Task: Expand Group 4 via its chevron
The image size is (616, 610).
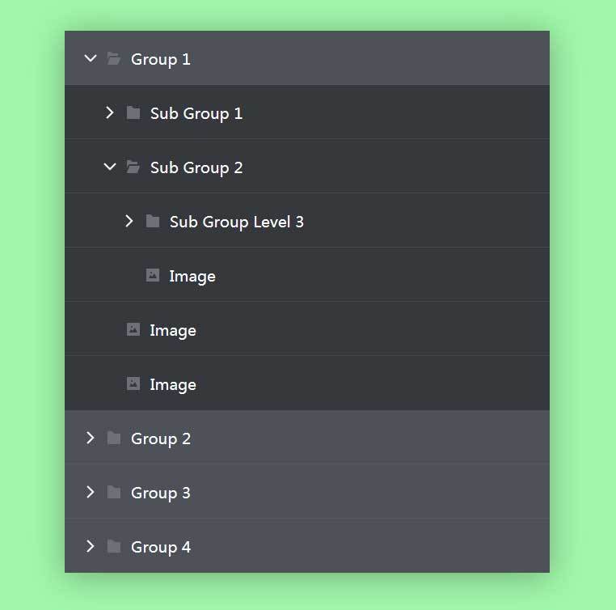Action: coord(91,547)
